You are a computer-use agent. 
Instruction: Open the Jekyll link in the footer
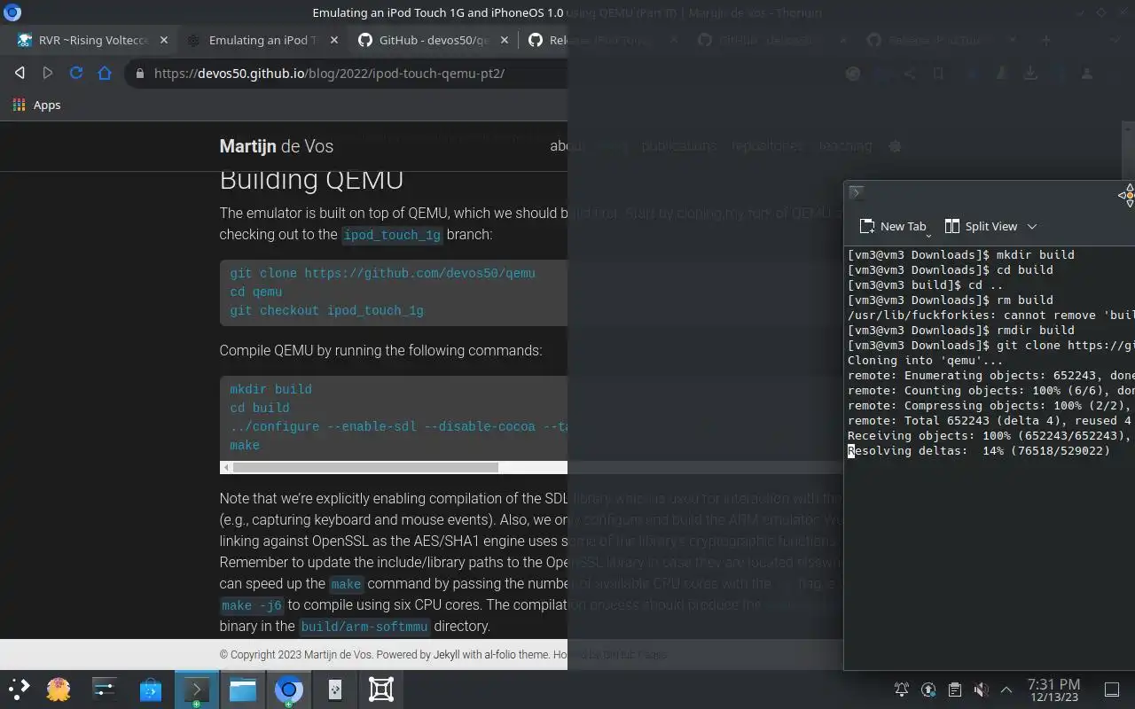[x=446, y=655]
